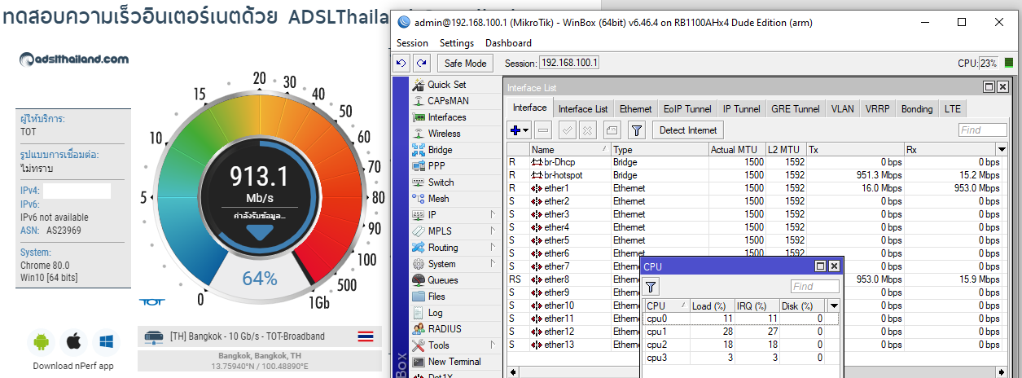Viewport: 1022px width, 378px height.
Task: Switch to the LTE tab
Action: point(952,108)
